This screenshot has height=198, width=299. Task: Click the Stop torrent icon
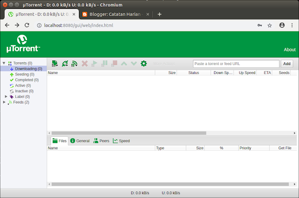coord(114,64)
